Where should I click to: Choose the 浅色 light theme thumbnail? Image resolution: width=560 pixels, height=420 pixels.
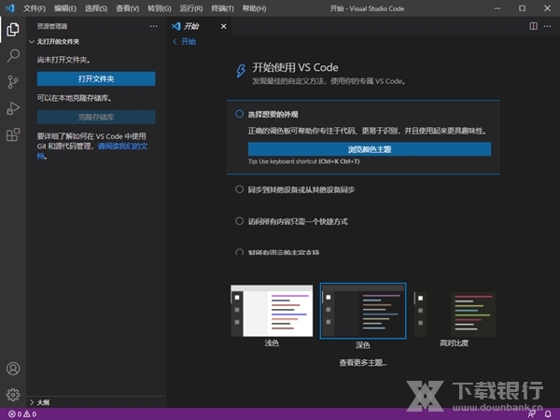272,311
